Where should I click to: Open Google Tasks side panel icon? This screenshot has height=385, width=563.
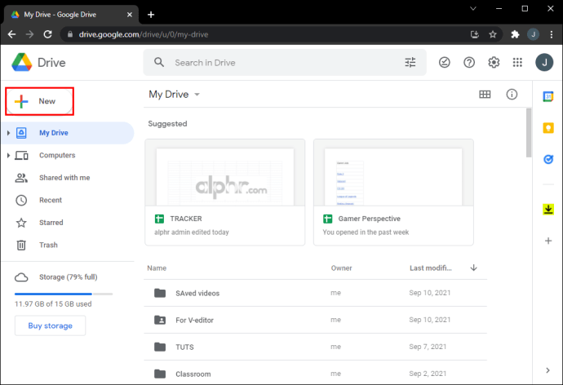click(x=548, y=159)
